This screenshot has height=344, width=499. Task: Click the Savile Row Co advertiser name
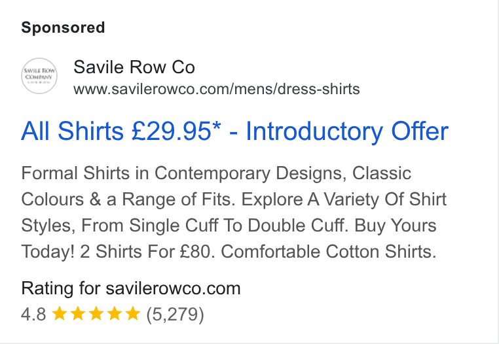(x=134, y=67)
